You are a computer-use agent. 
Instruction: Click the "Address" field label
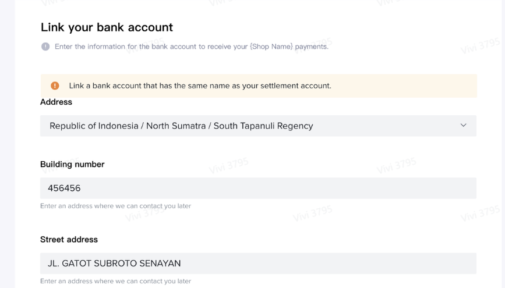click(x=56, y=102)
